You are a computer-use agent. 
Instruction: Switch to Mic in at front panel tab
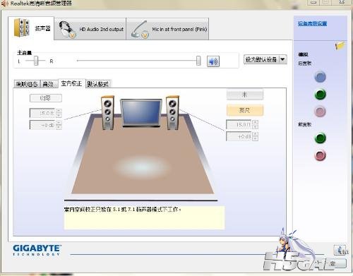tap(167, 29)
